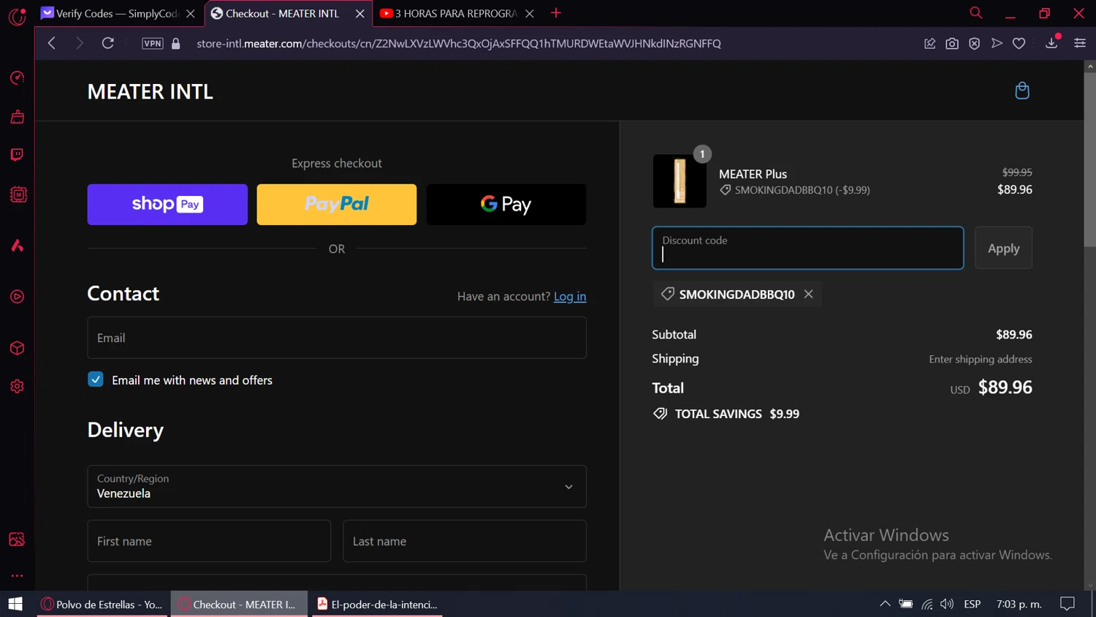The width and height of the screenshot is (1096, 617).
Task: Follow the Log in link
Action: (x=570, y=296)
